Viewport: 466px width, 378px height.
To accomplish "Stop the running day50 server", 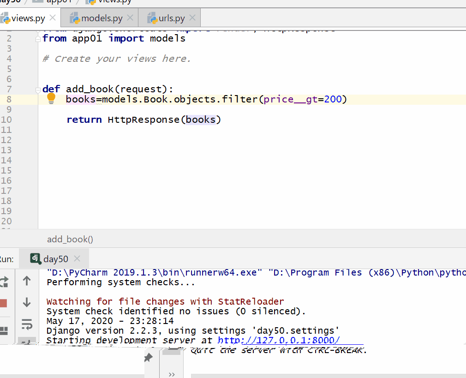I will tap(4, 303).
